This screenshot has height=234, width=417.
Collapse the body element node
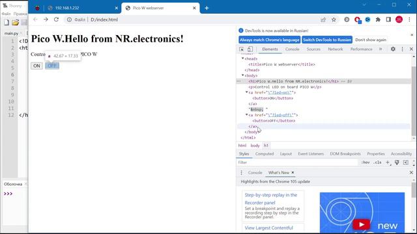tap(242, 75)
